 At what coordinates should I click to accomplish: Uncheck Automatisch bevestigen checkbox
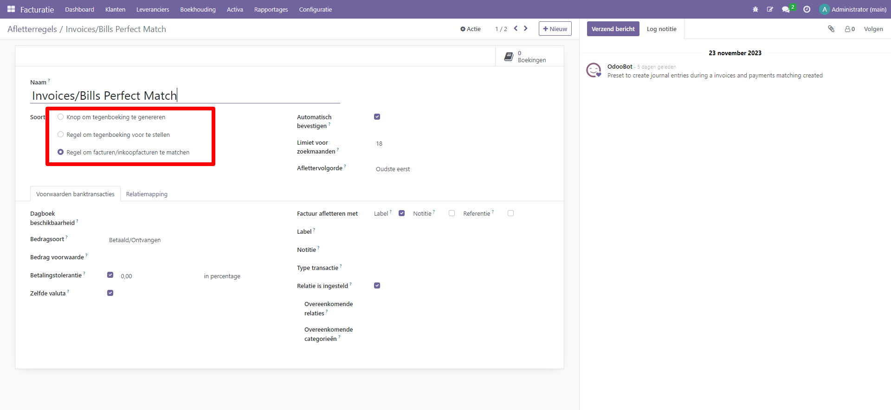[x=377, y=117]
